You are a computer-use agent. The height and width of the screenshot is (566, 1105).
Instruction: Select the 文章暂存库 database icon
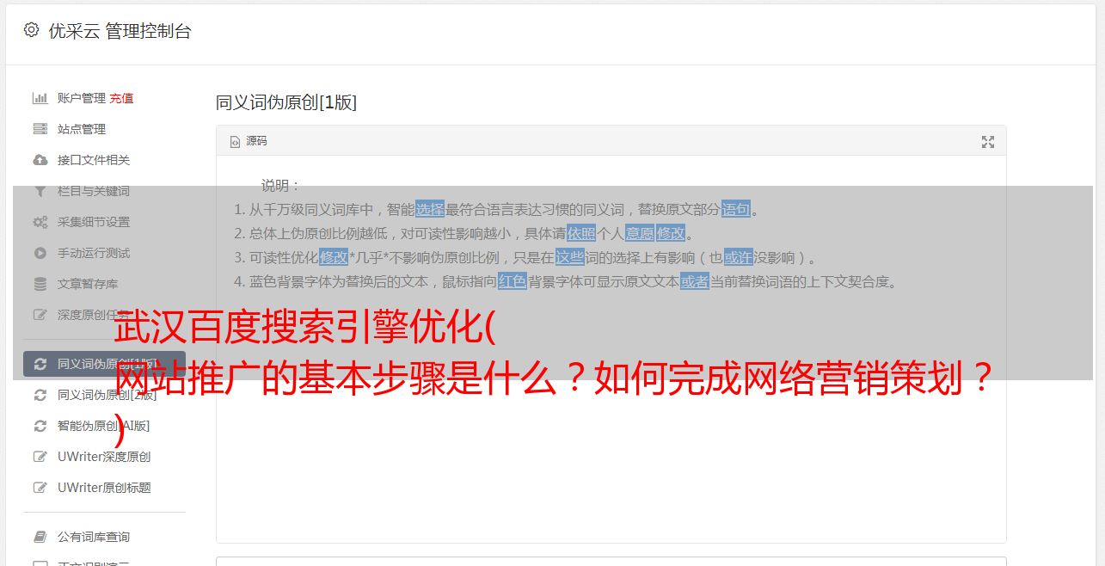[x=40, y=284]
